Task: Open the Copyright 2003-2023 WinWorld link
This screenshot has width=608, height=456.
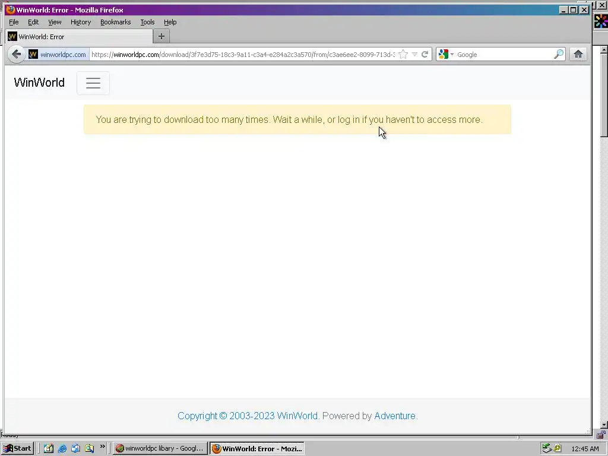Action: pyautogui.click(x=248, y=416)
